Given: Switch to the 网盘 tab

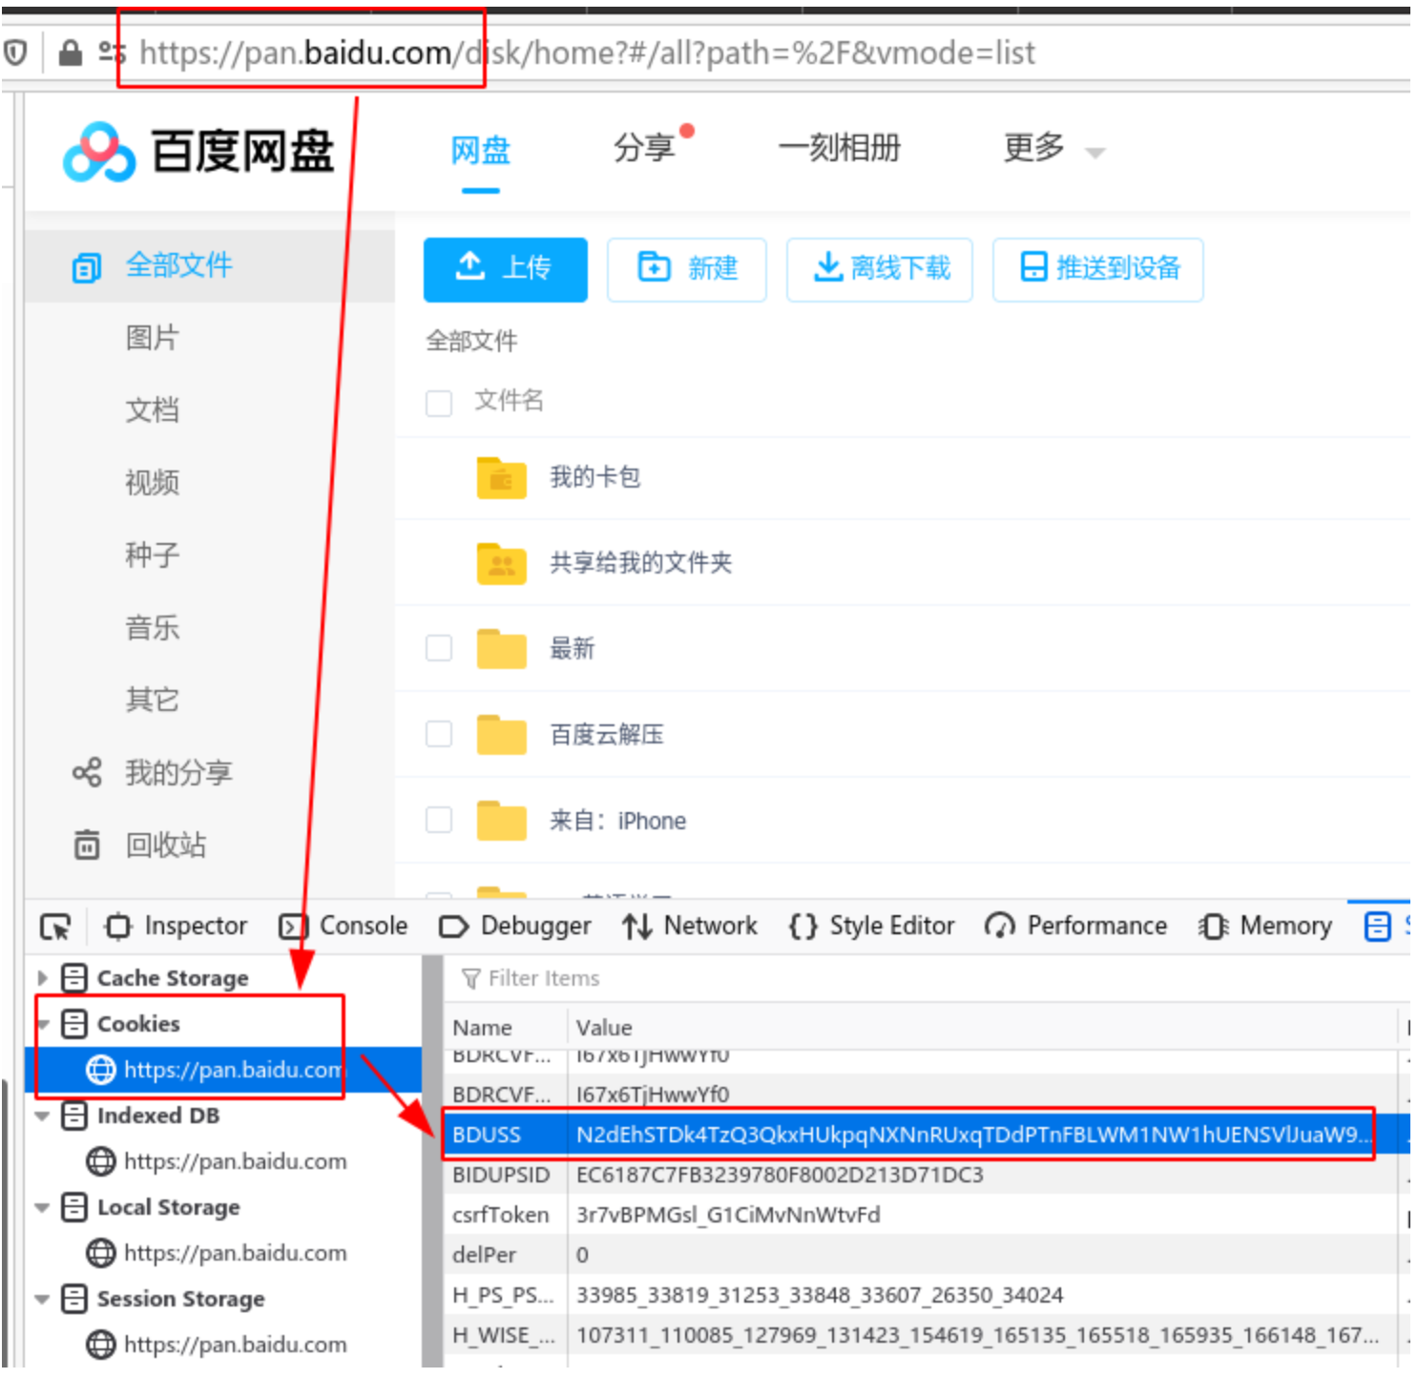Looking at the screenshot, I should tap(481, 151).
